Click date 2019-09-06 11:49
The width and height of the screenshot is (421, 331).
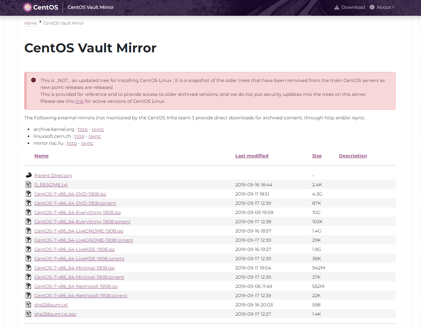253,286
